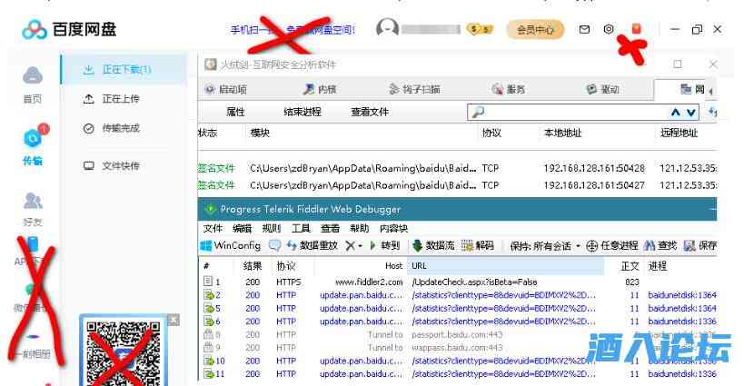This screenshot has height=386, width=744.
Task: Click the 数据重放 replay toolbar button
Action: [312, 245]
